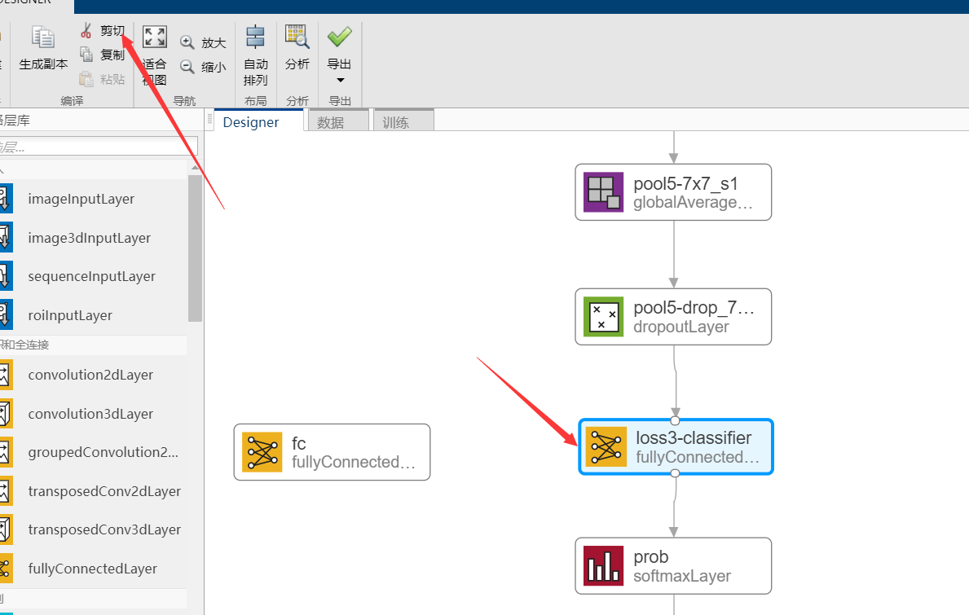Viewport: 969px width, 615px height.
Task: Click the fullyConnectedLayer orange icon
Action: (x=6, y=568)
